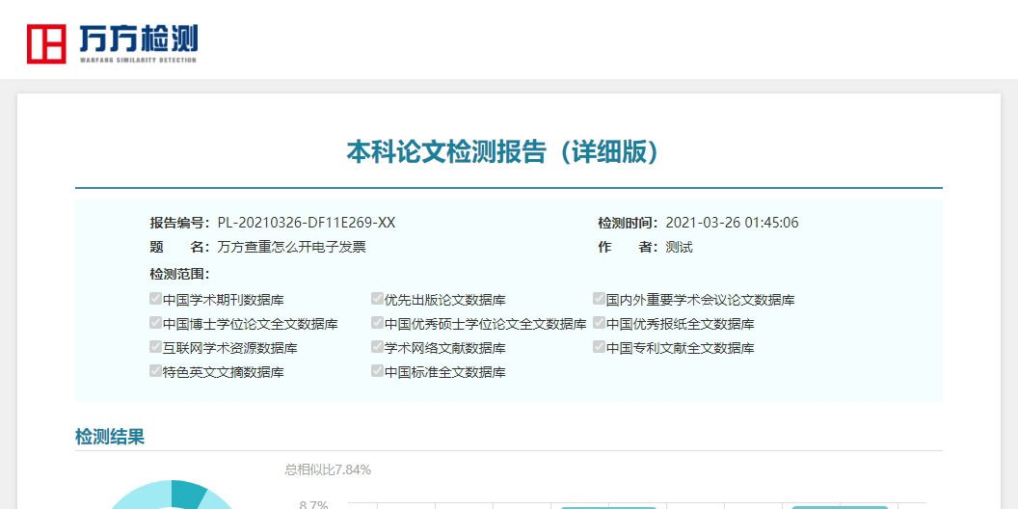The height and width of the screenshot is (509, 1018).
Task: Toggle 中国学术期刊数据库 checkbox
Action: [155, 299]
